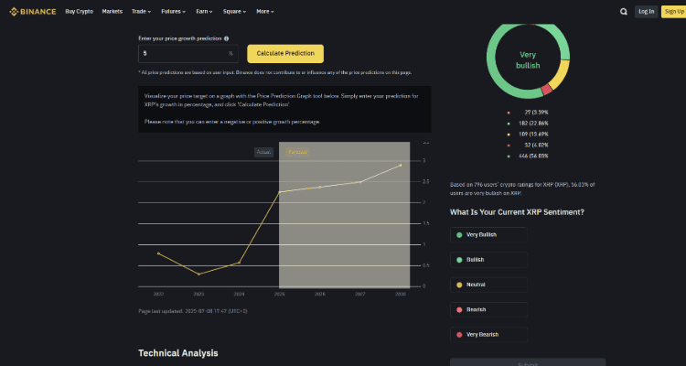Click the 2023 low point on the chart

[x=198, y=274]
